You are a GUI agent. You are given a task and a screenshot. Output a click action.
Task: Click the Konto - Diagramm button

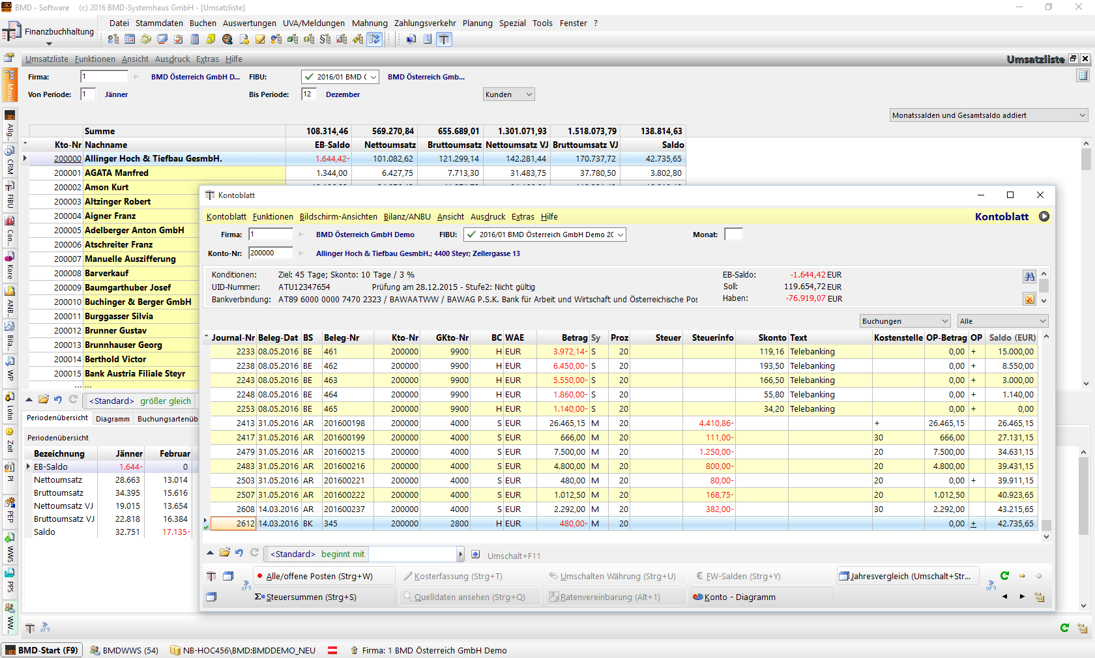pyautogui.click(x=739, y=597)
